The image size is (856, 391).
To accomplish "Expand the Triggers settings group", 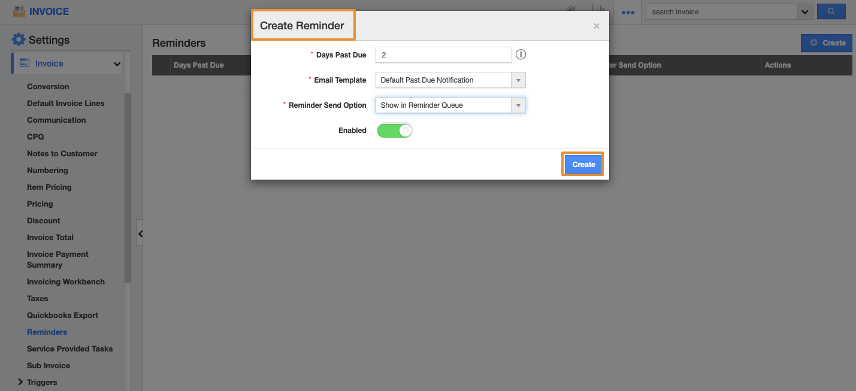I will (21, 382).
